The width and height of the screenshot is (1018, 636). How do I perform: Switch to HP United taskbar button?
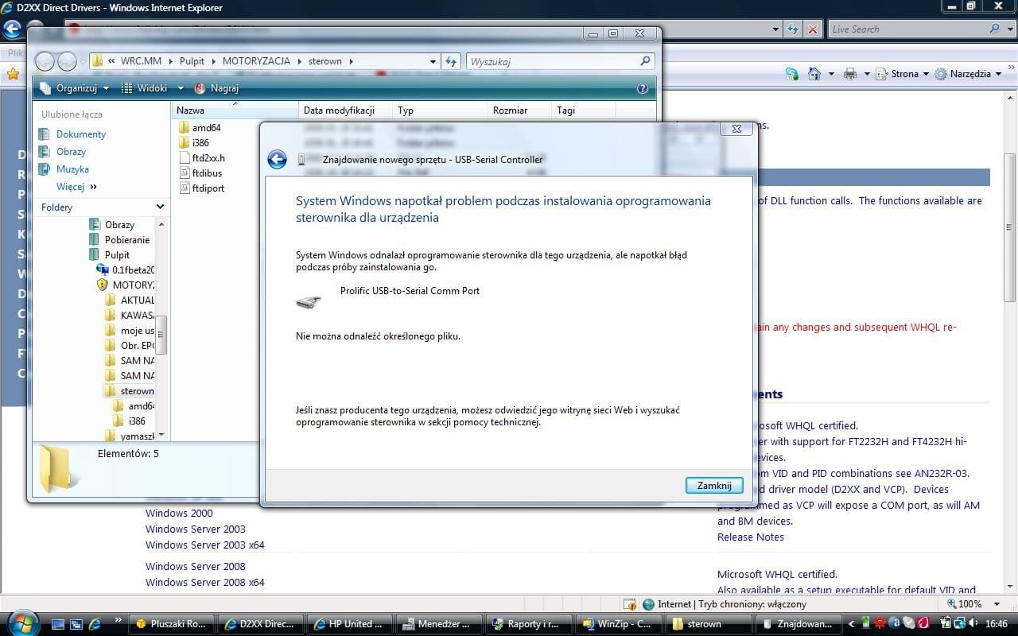pos(349,624)
